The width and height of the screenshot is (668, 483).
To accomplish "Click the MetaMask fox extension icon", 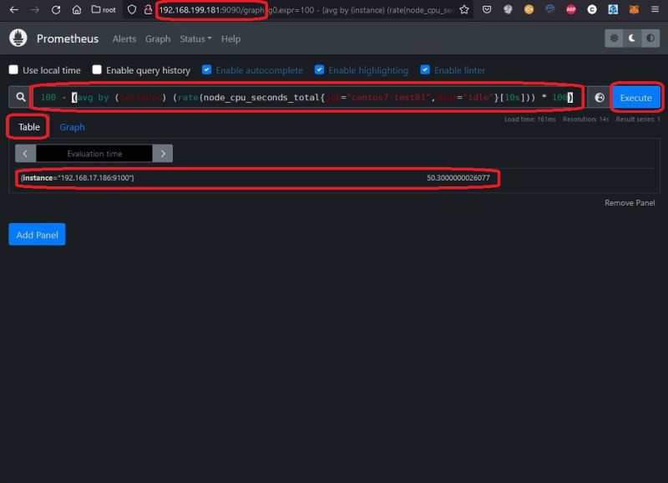I will [x=634, y=9].
